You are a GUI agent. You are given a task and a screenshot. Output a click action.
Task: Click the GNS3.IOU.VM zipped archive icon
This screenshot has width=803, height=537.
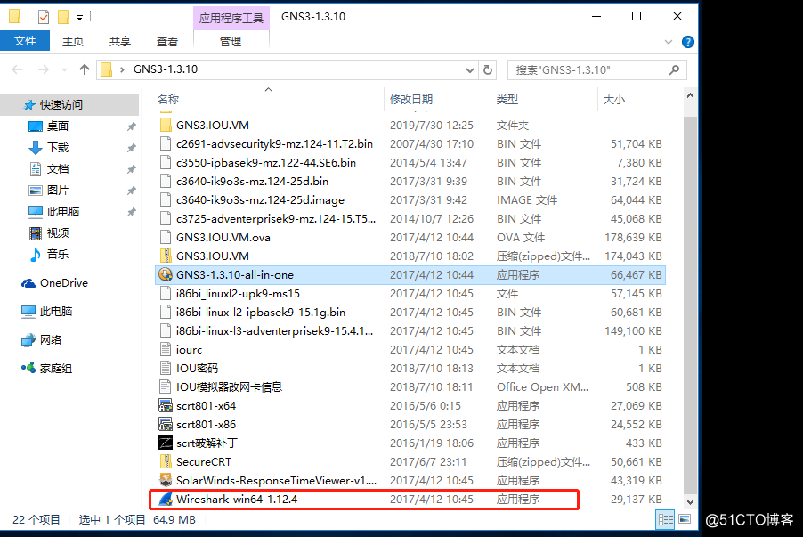click(166, 256)
